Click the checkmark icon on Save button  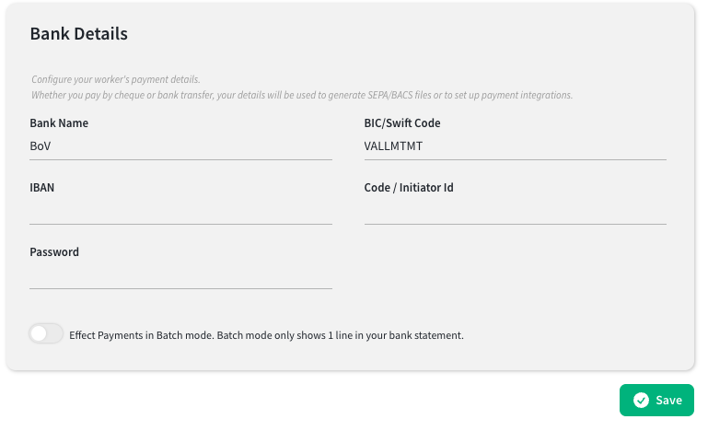coord(641,401)
